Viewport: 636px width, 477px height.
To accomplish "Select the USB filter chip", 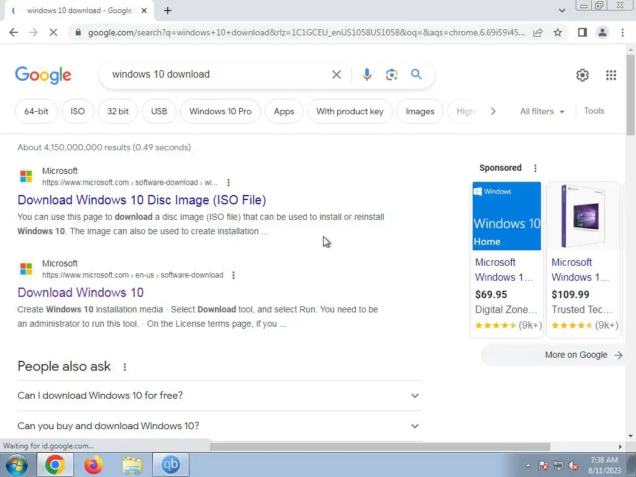I will (x=159, y=111).
